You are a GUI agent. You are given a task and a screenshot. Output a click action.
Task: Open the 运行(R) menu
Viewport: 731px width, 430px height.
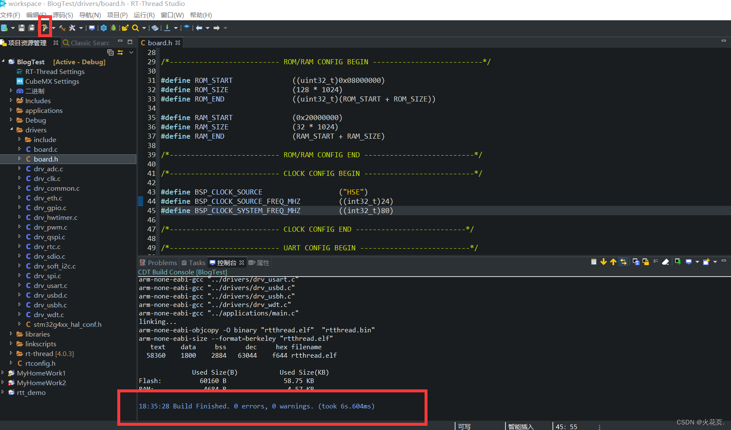(144, 15)
